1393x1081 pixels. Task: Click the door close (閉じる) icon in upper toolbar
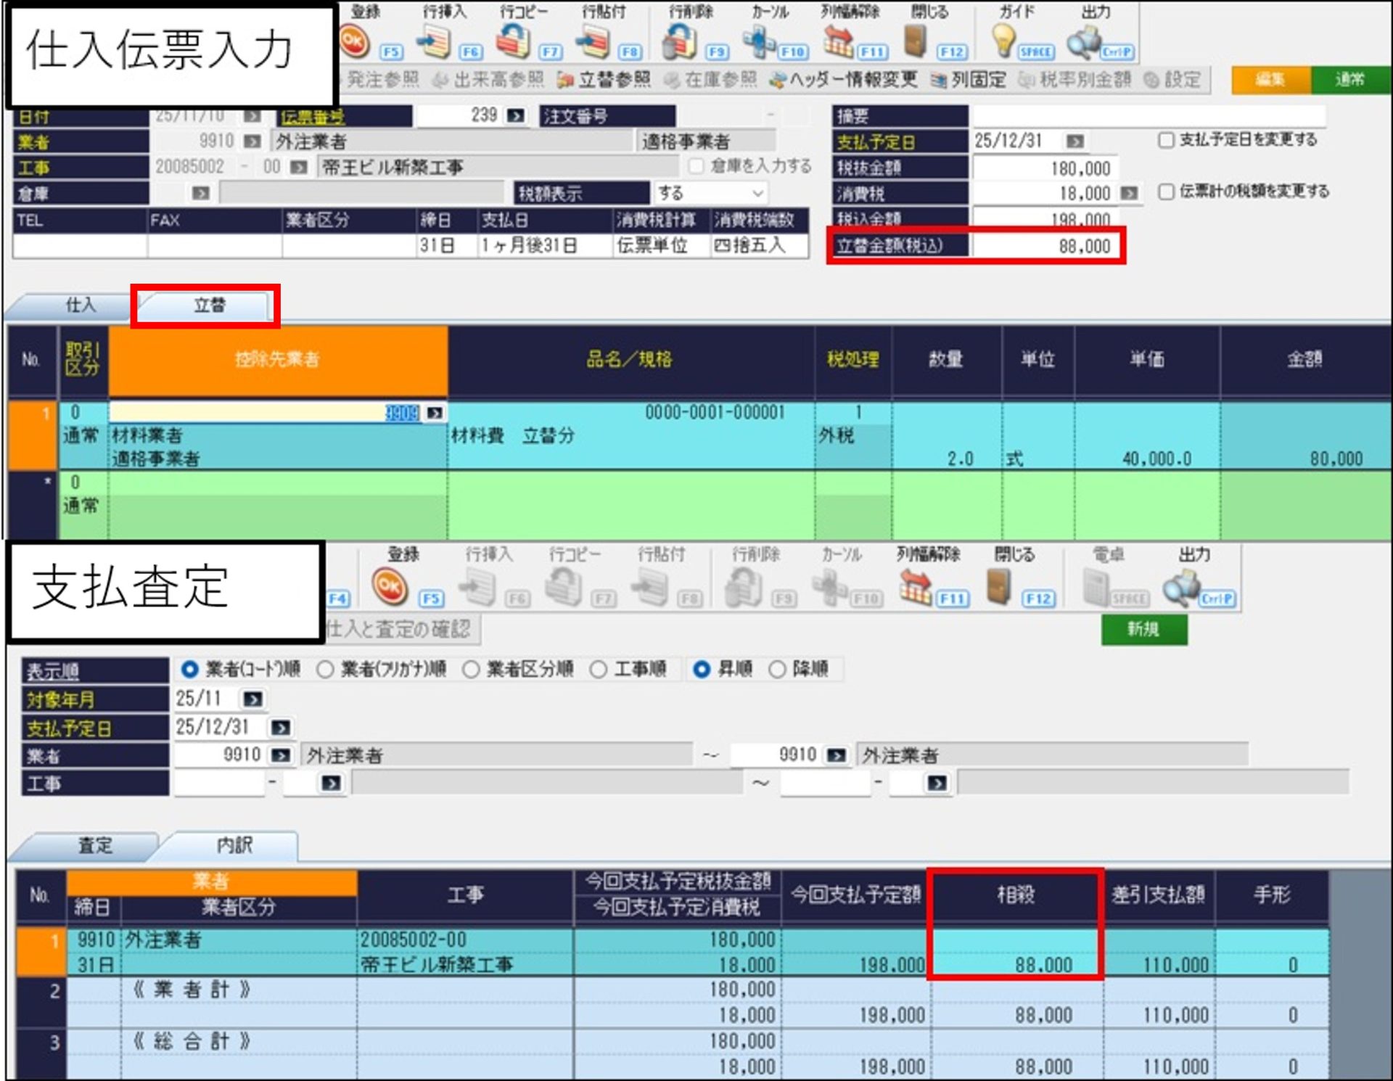pyautogui.click(x=916, y=41)
